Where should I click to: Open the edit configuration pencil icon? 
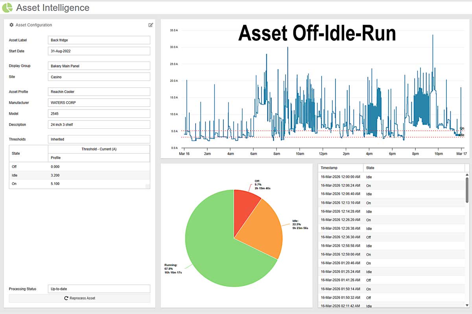coord(151,25)
